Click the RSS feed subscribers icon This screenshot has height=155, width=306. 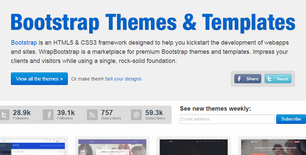click(92, 115)
